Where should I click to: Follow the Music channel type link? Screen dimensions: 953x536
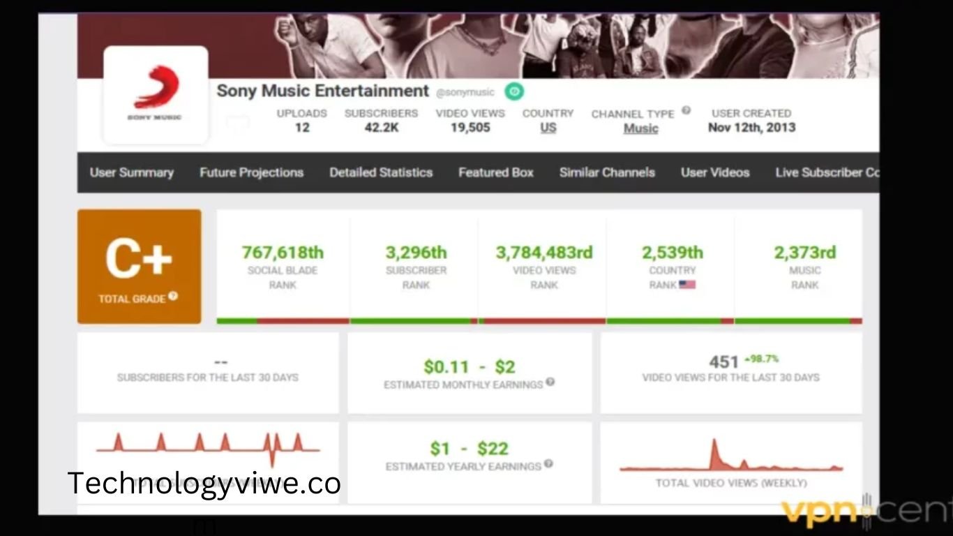tap(640, 128)
